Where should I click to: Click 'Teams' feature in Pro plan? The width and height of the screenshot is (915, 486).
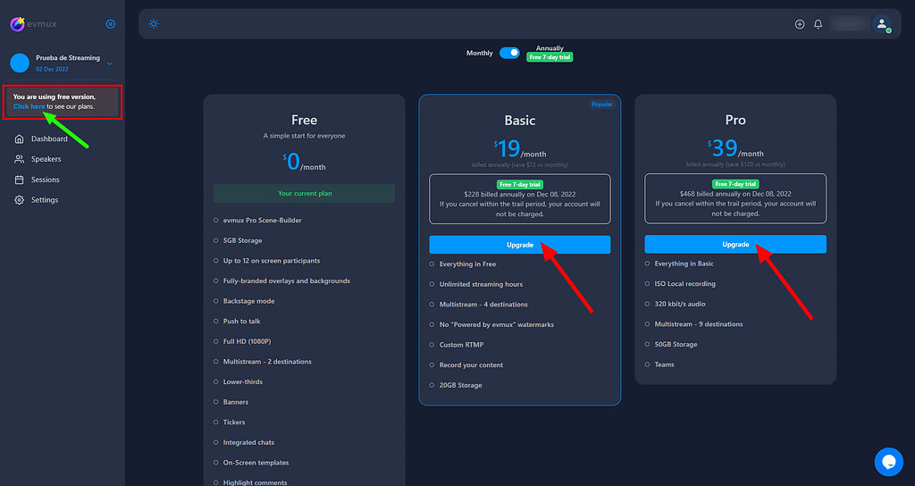[664, 364]
